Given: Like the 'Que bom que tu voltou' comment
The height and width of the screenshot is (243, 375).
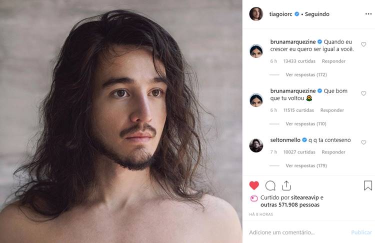Looking at the screenshot, I should 363,93.
